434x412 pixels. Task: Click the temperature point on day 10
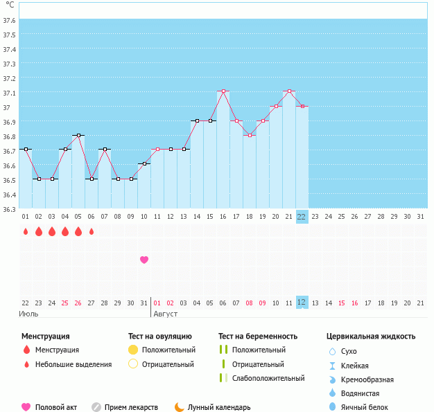[144, 164]
